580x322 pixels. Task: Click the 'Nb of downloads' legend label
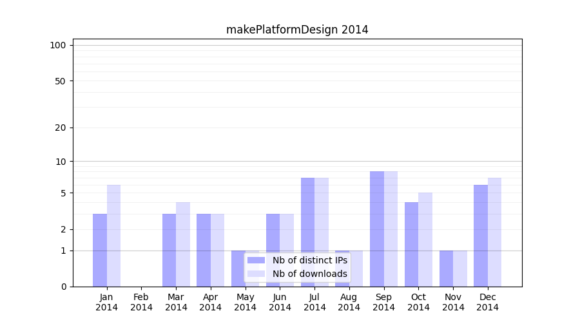[x=309, y=274]
